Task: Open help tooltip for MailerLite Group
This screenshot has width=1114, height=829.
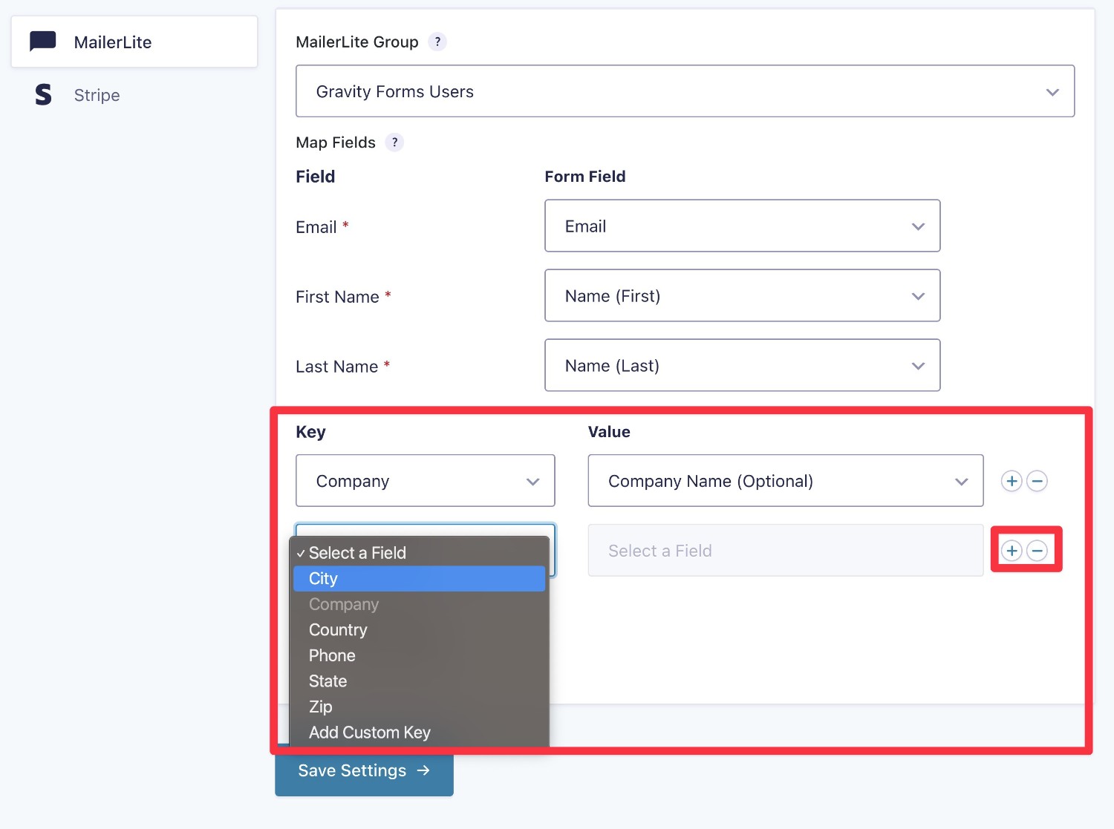Action: [x=437, y=42]
